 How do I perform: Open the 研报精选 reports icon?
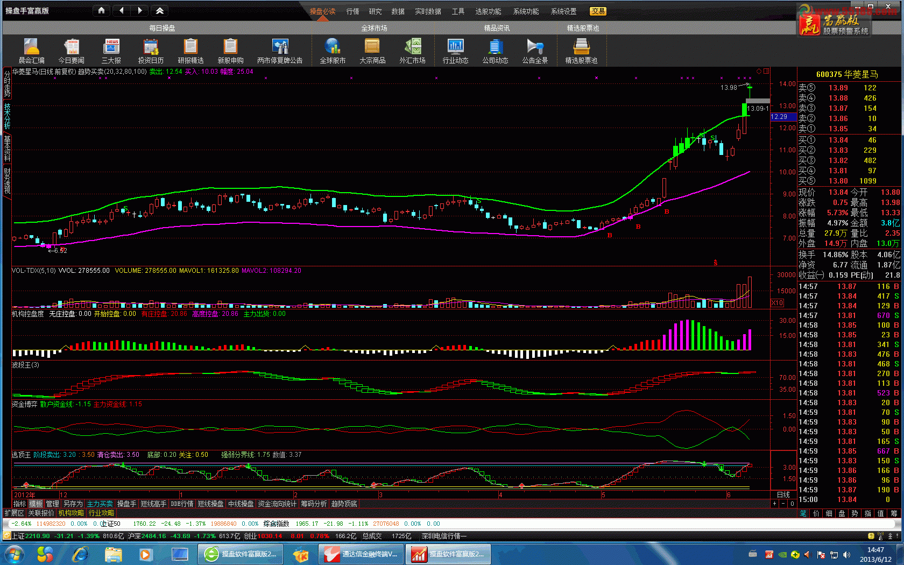tap(190, 51)
